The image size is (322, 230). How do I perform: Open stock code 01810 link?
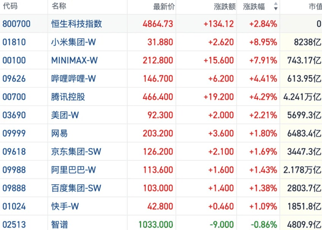[x=14, y=42]
